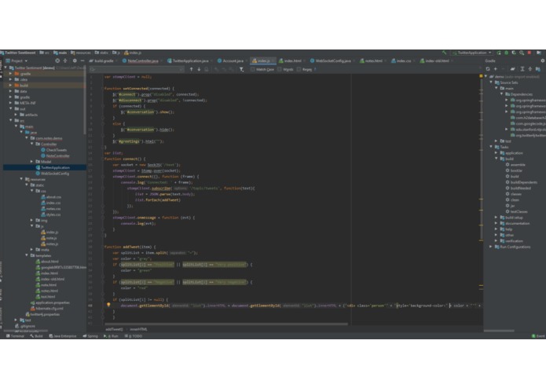Screen dimensions: 546x388
Task: Click the Gradle elephant icon in Gradle toolbar
Action: (512, 69)
